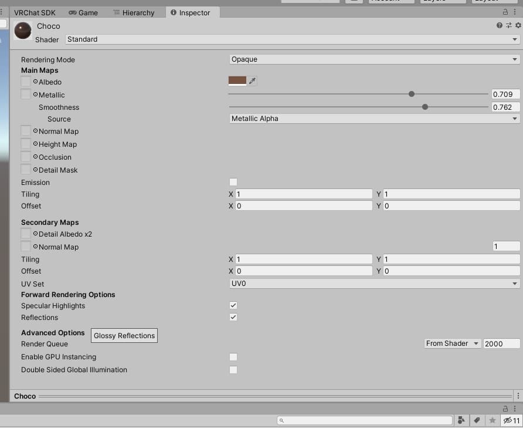Select the Inspector tab
Viewport: 523px width, 428px height.
[x=192, y=13]
